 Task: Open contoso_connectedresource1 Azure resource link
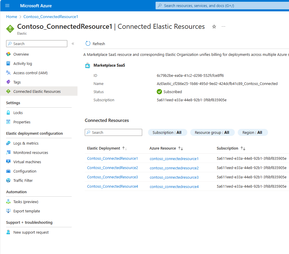tap(174, 159)
